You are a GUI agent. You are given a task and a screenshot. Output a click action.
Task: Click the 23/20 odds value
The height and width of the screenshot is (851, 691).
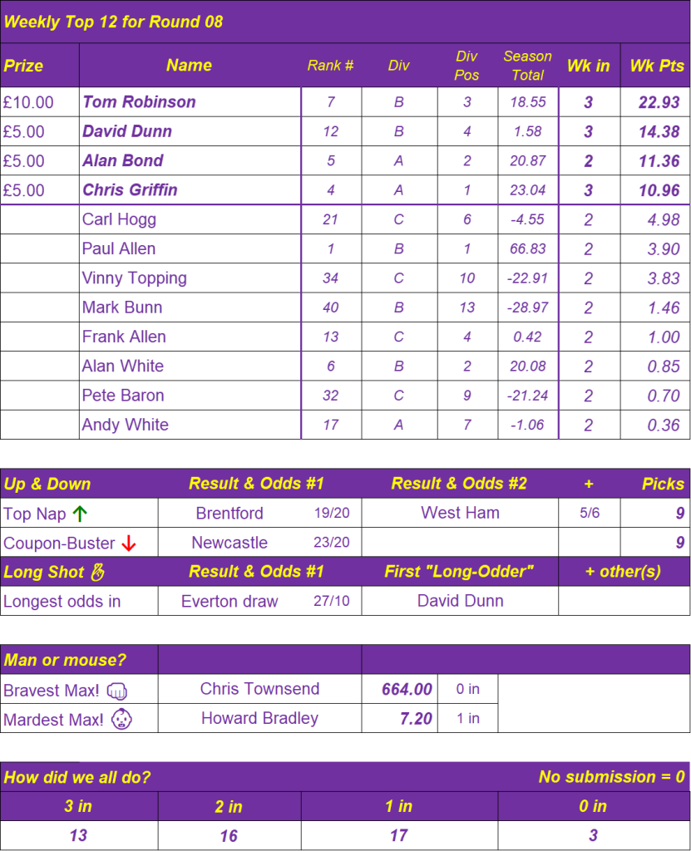coord(332,542)
